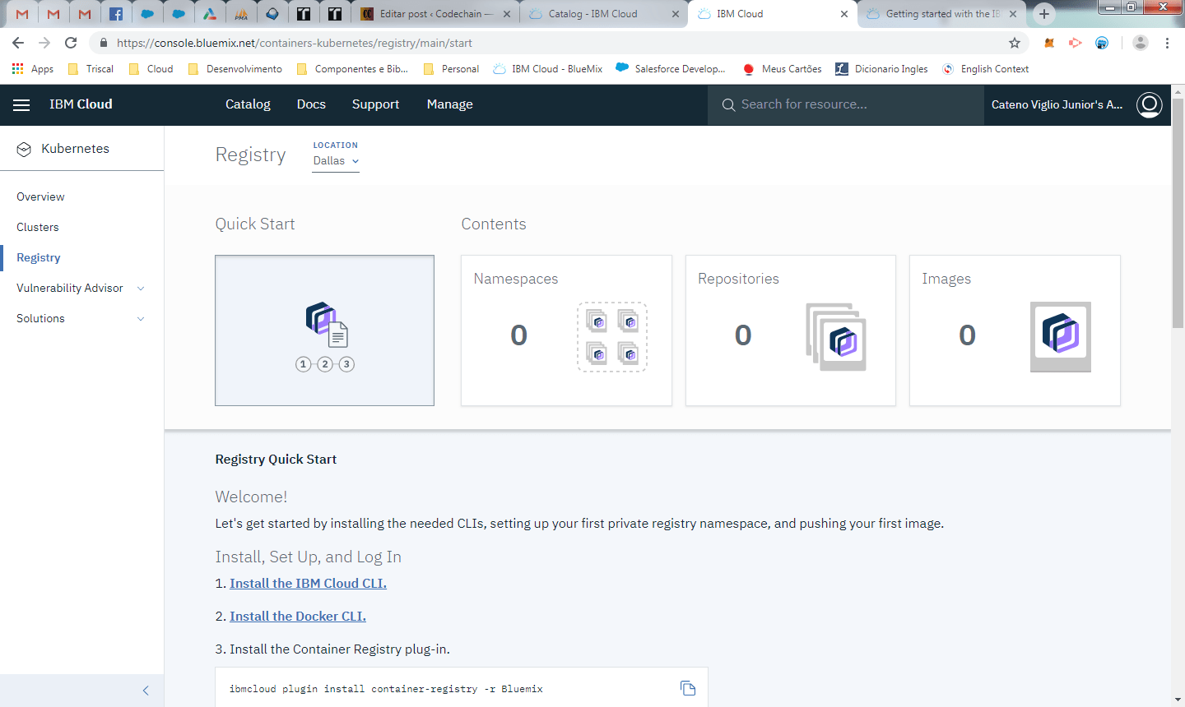Viewport: 1185px width, 707px height.
Task: Click the Kubernetes service icon in sidebar
Action: coord(25,149)
